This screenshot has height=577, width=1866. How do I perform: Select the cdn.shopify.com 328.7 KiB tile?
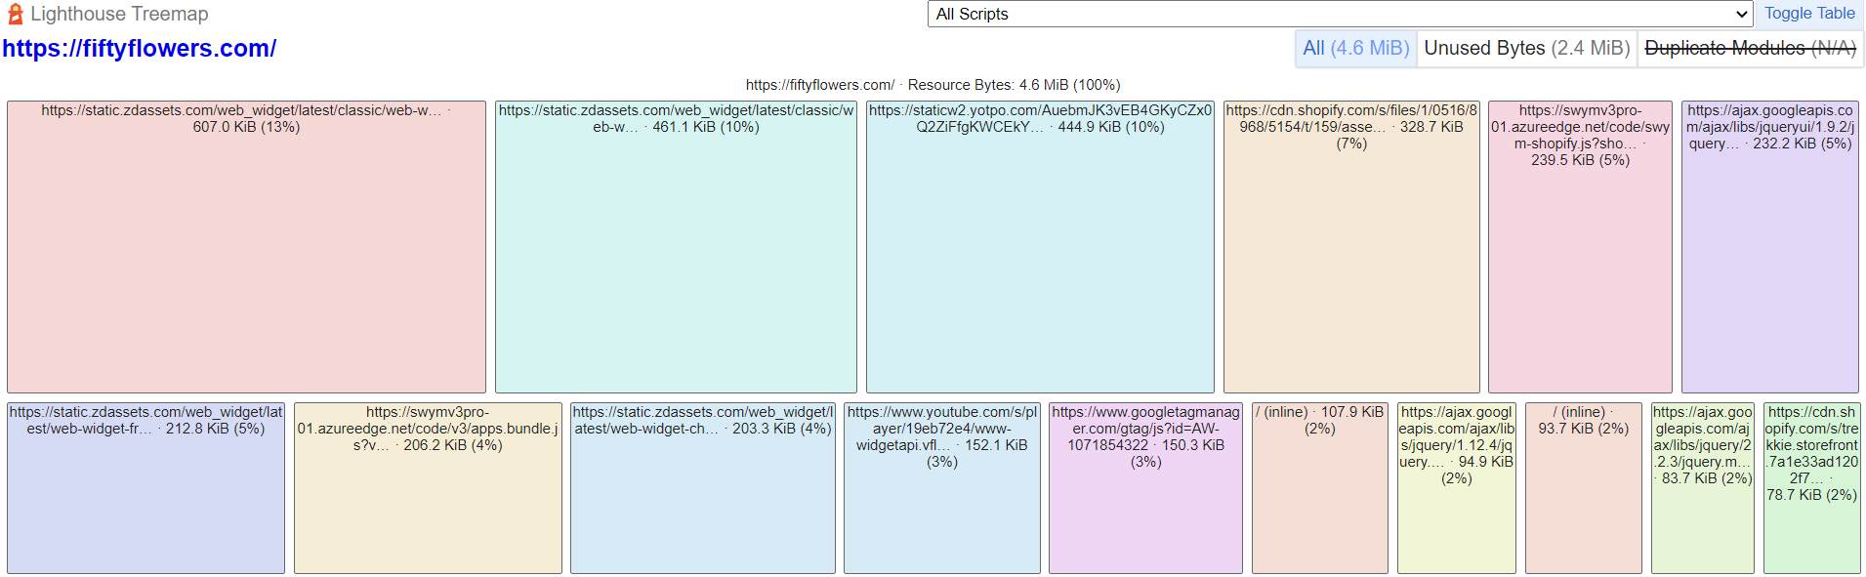(1351, 247)
